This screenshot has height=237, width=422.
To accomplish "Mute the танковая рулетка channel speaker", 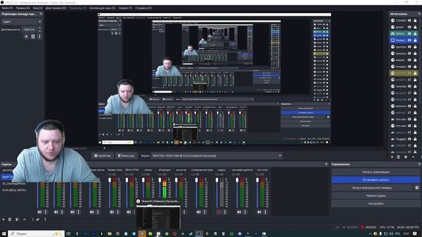I will pyautogui.click(x=239, y=212).
